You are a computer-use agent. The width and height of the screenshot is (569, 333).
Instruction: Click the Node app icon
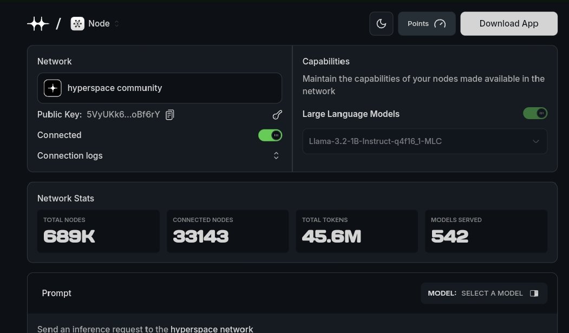(77, 24)
